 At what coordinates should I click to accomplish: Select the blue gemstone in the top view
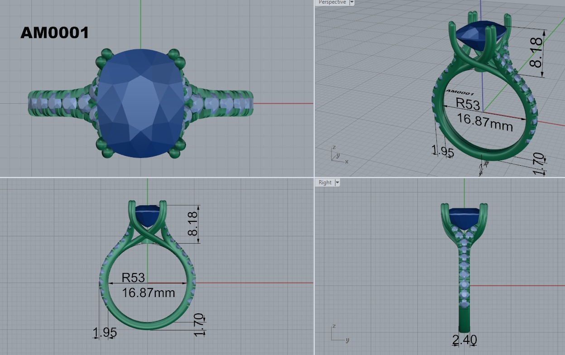click(x=141, y=103)
